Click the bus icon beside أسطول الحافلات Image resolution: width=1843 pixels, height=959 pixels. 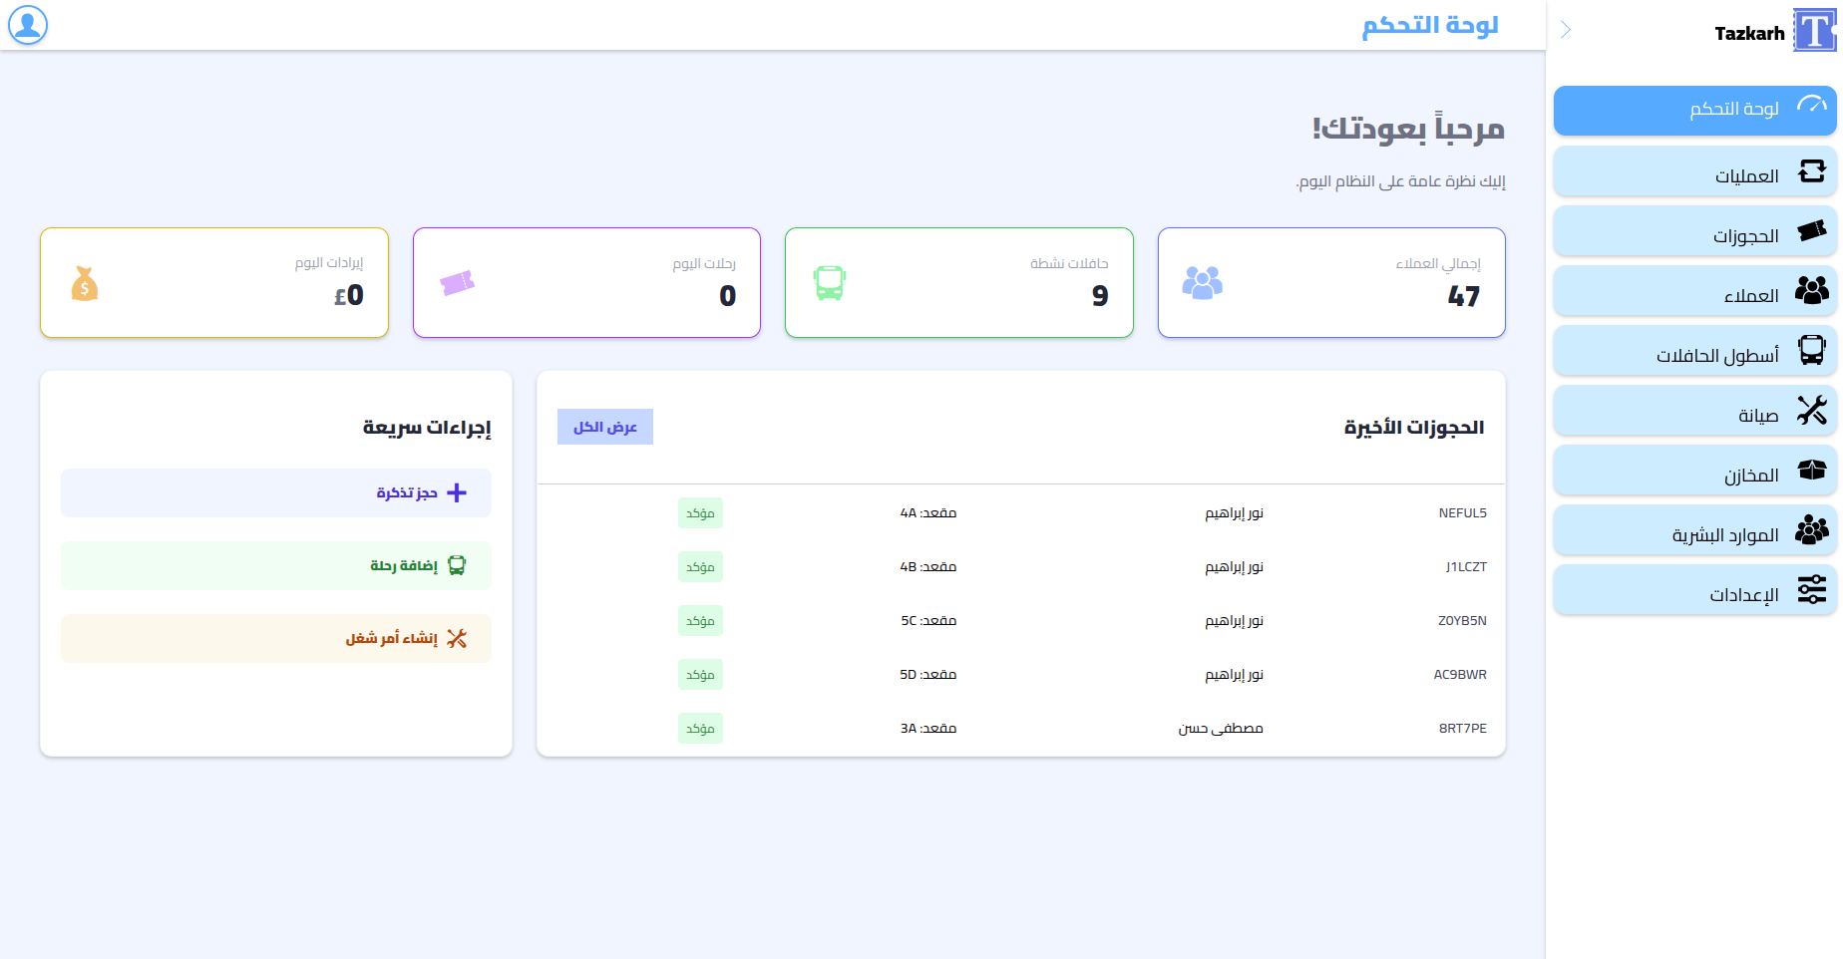tap(1811, 351)
